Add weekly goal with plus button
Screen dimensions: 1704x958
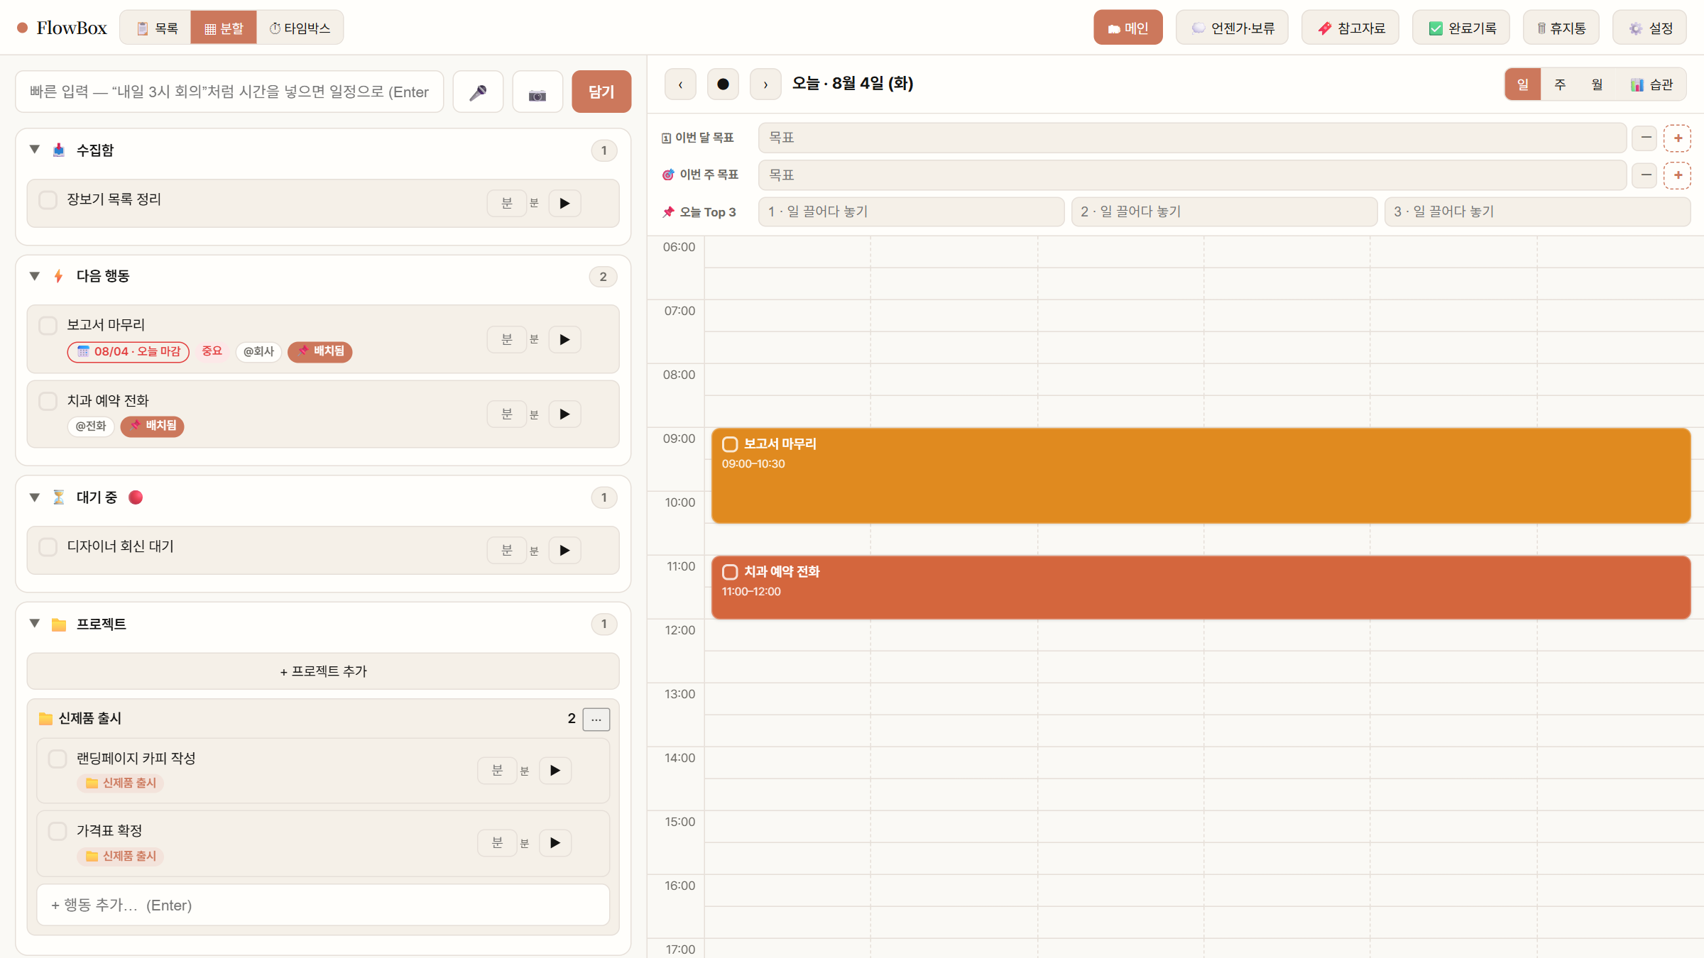[x=1677, y=175]
